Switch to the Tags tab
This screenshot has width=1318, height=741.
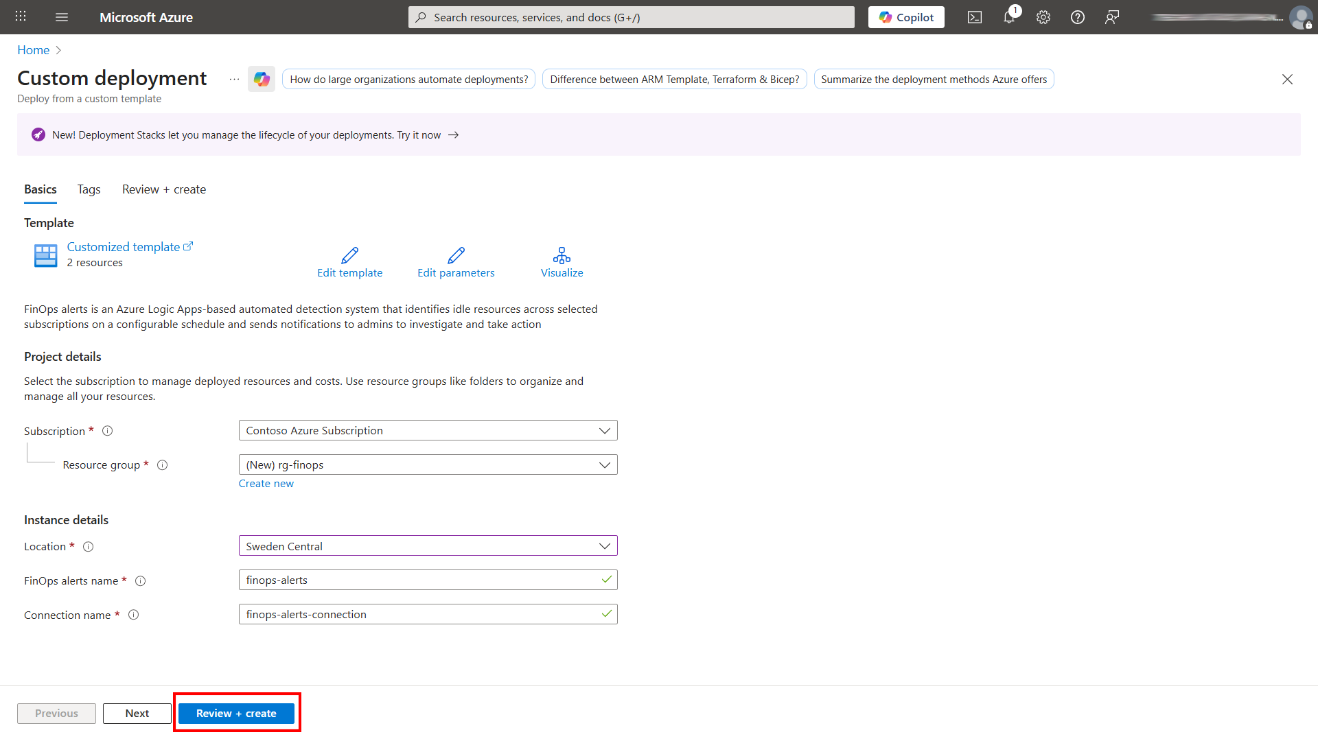tap(89, 189)
